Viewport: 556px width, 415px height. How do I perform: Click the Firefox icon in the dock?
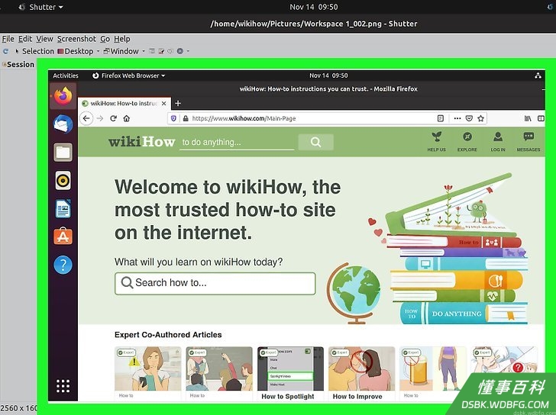pyautogui.click(x=63, y=96)
